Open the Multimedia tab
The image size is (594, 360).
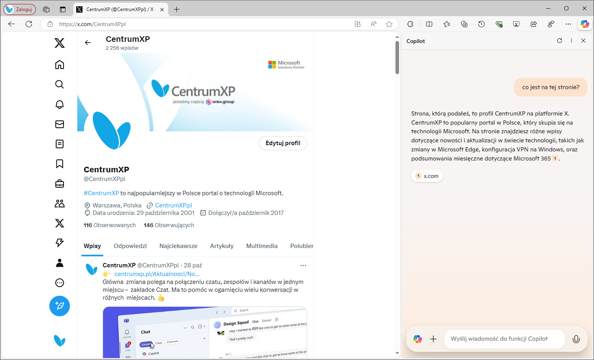pos(262,246)
